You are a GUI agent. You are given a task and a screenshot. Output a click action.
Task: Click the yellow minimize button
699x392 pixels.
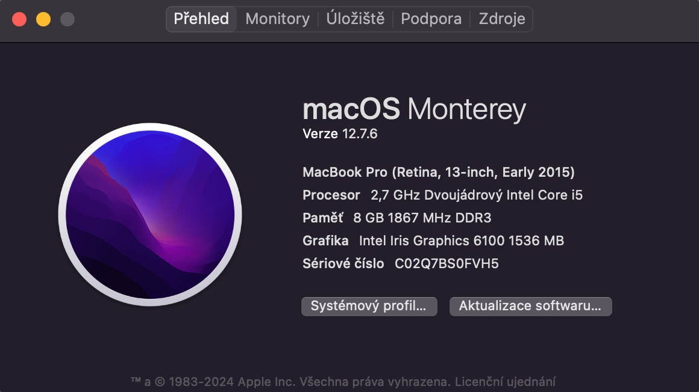pyautogui.click(x=42, y=19)
